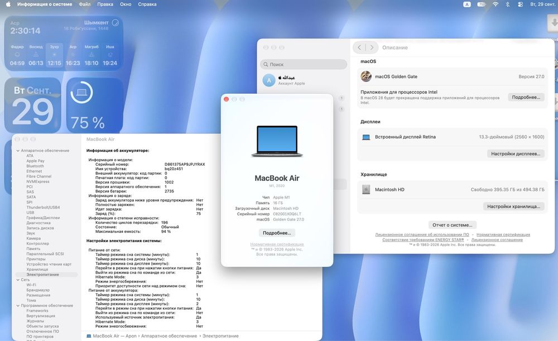Click the keyboard input source icon
This screenshot has width=558, height=341.
pos(467,4)
